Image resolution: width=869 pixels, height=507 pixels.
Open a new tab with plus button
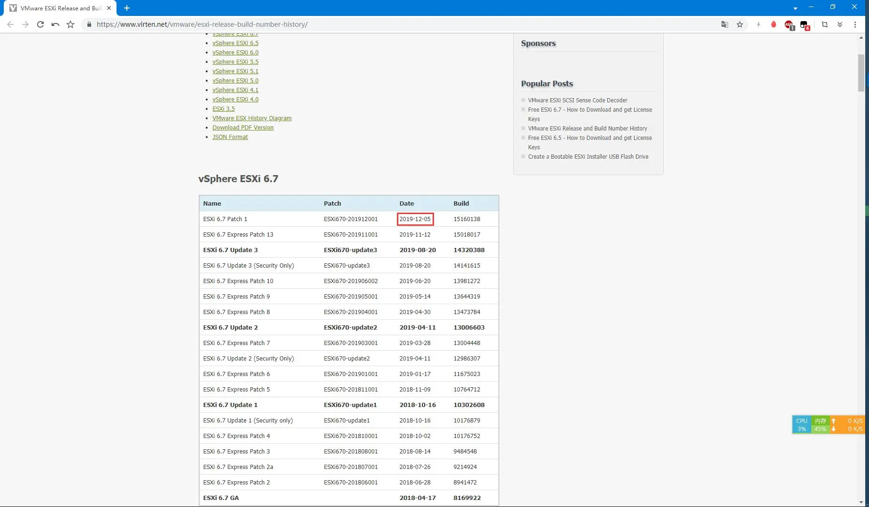pyautogui.click(x=127, y=8)
